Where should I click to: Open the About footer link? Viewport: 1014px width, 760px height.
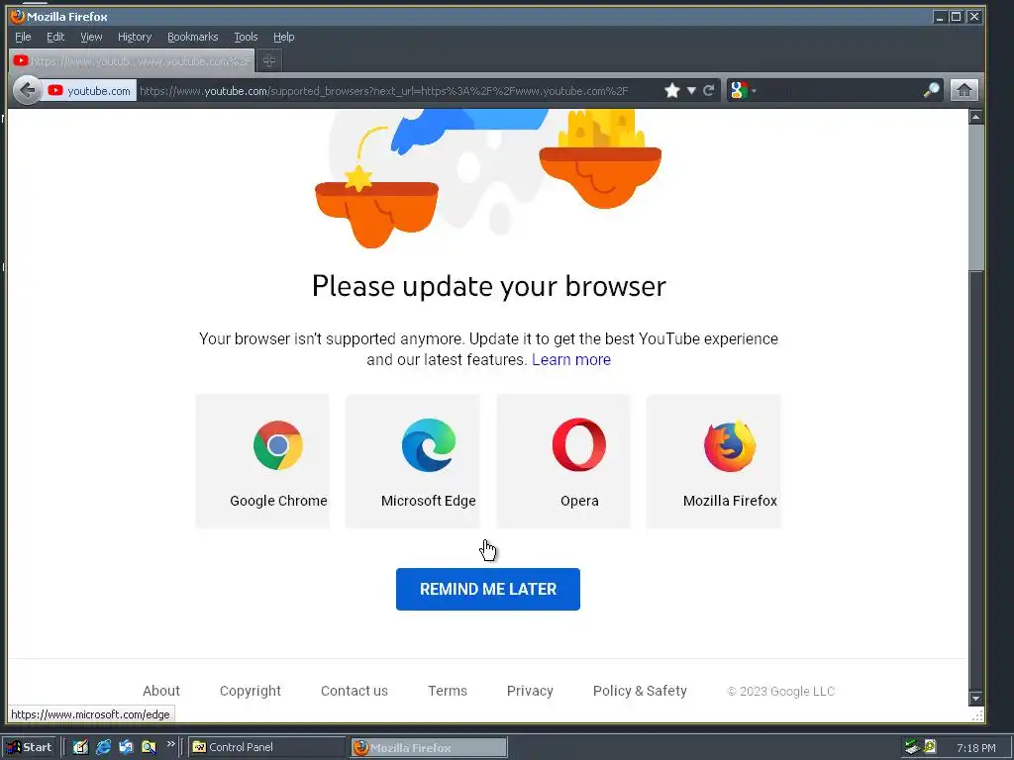point(161,691)
